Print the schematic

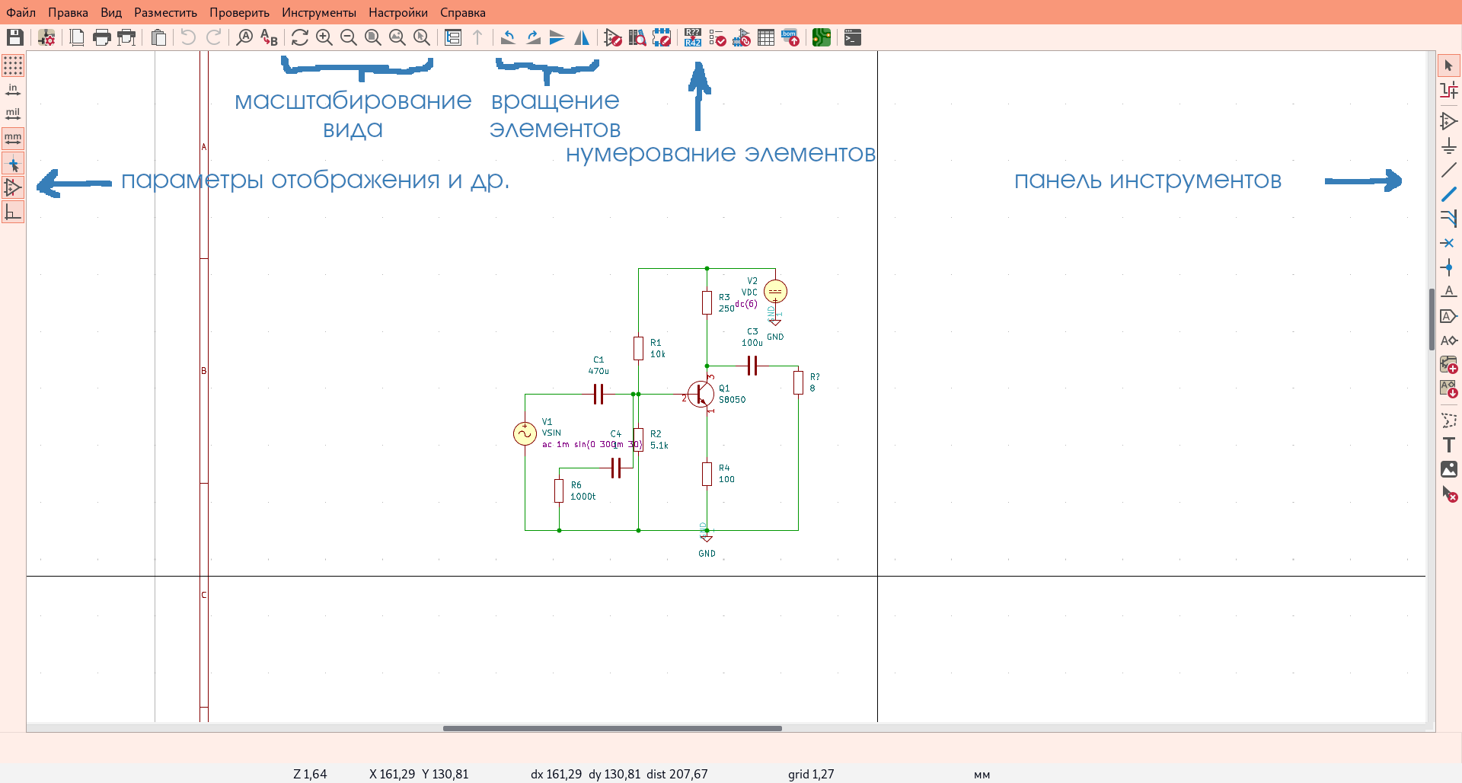101,37
